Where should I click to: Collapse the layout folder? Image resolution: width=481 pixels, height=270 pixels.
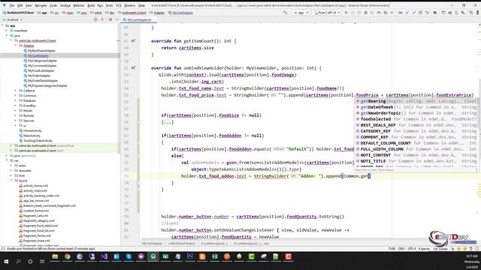(x=11, y=181)
